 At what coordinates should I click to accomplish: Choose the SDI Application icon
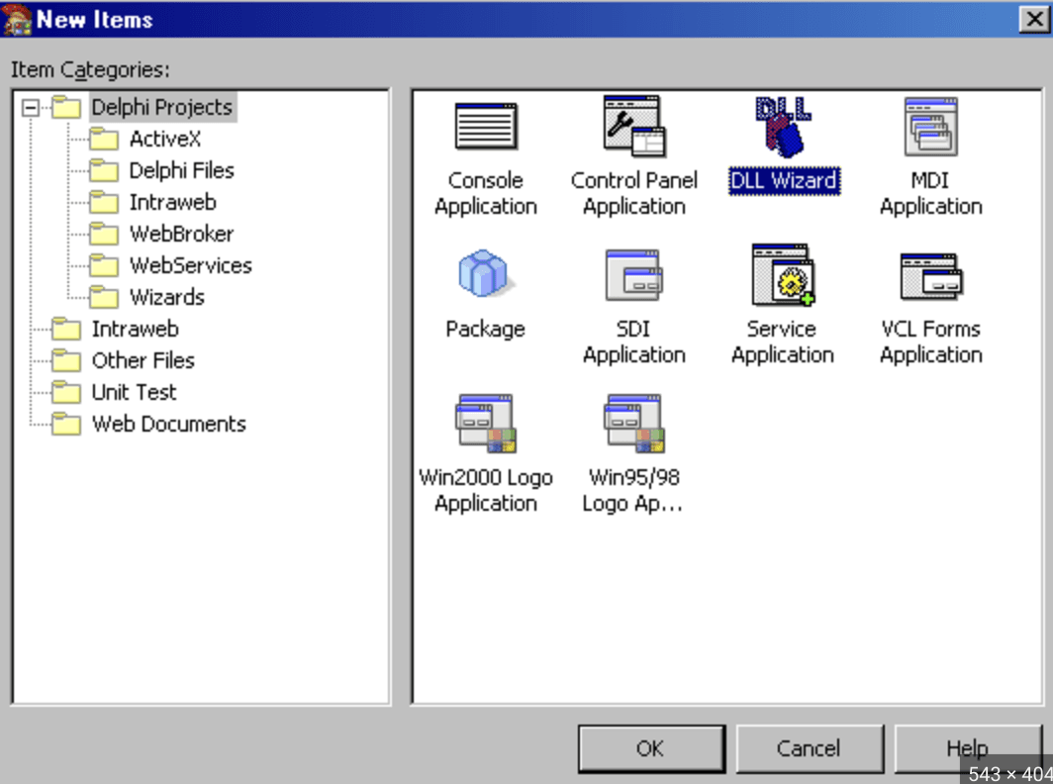[x=634, y=275]
